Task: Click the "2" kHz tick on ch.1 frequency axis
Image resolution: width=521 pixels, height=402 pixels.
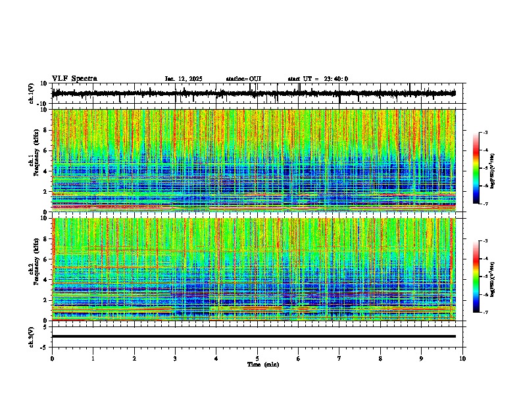Action: pyautogui.click(x=46, y=192)
